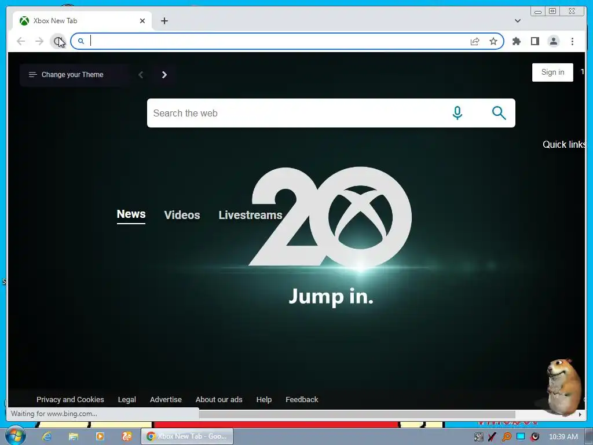
Task: Click into the Search the web box
Action: click(295, 113)
